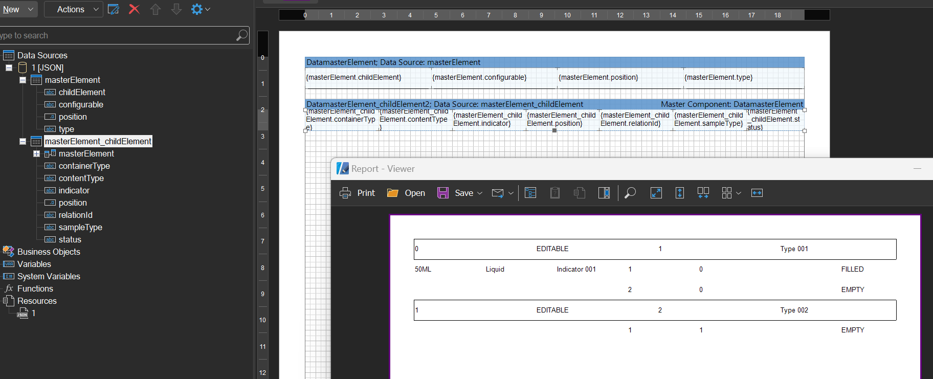Image resolution: width=933 pixels, height=379 pixels.
Task: Select the containerType column
Action: coord(84,166)
